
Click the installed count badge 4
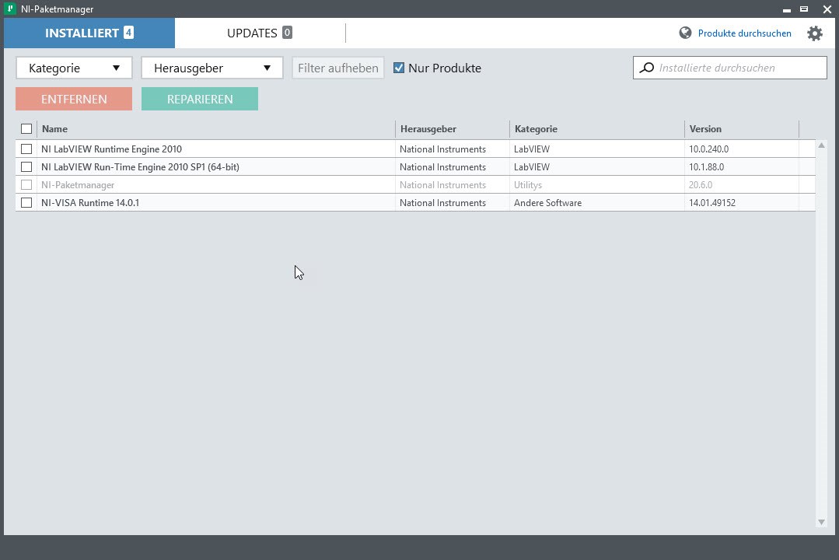tap(128, 33)
